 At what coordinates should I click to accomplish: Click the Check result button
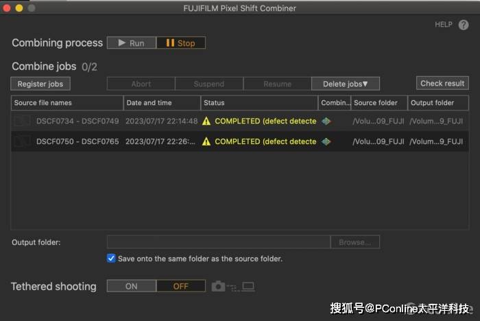pyautogui.click(x=442, y=83)
